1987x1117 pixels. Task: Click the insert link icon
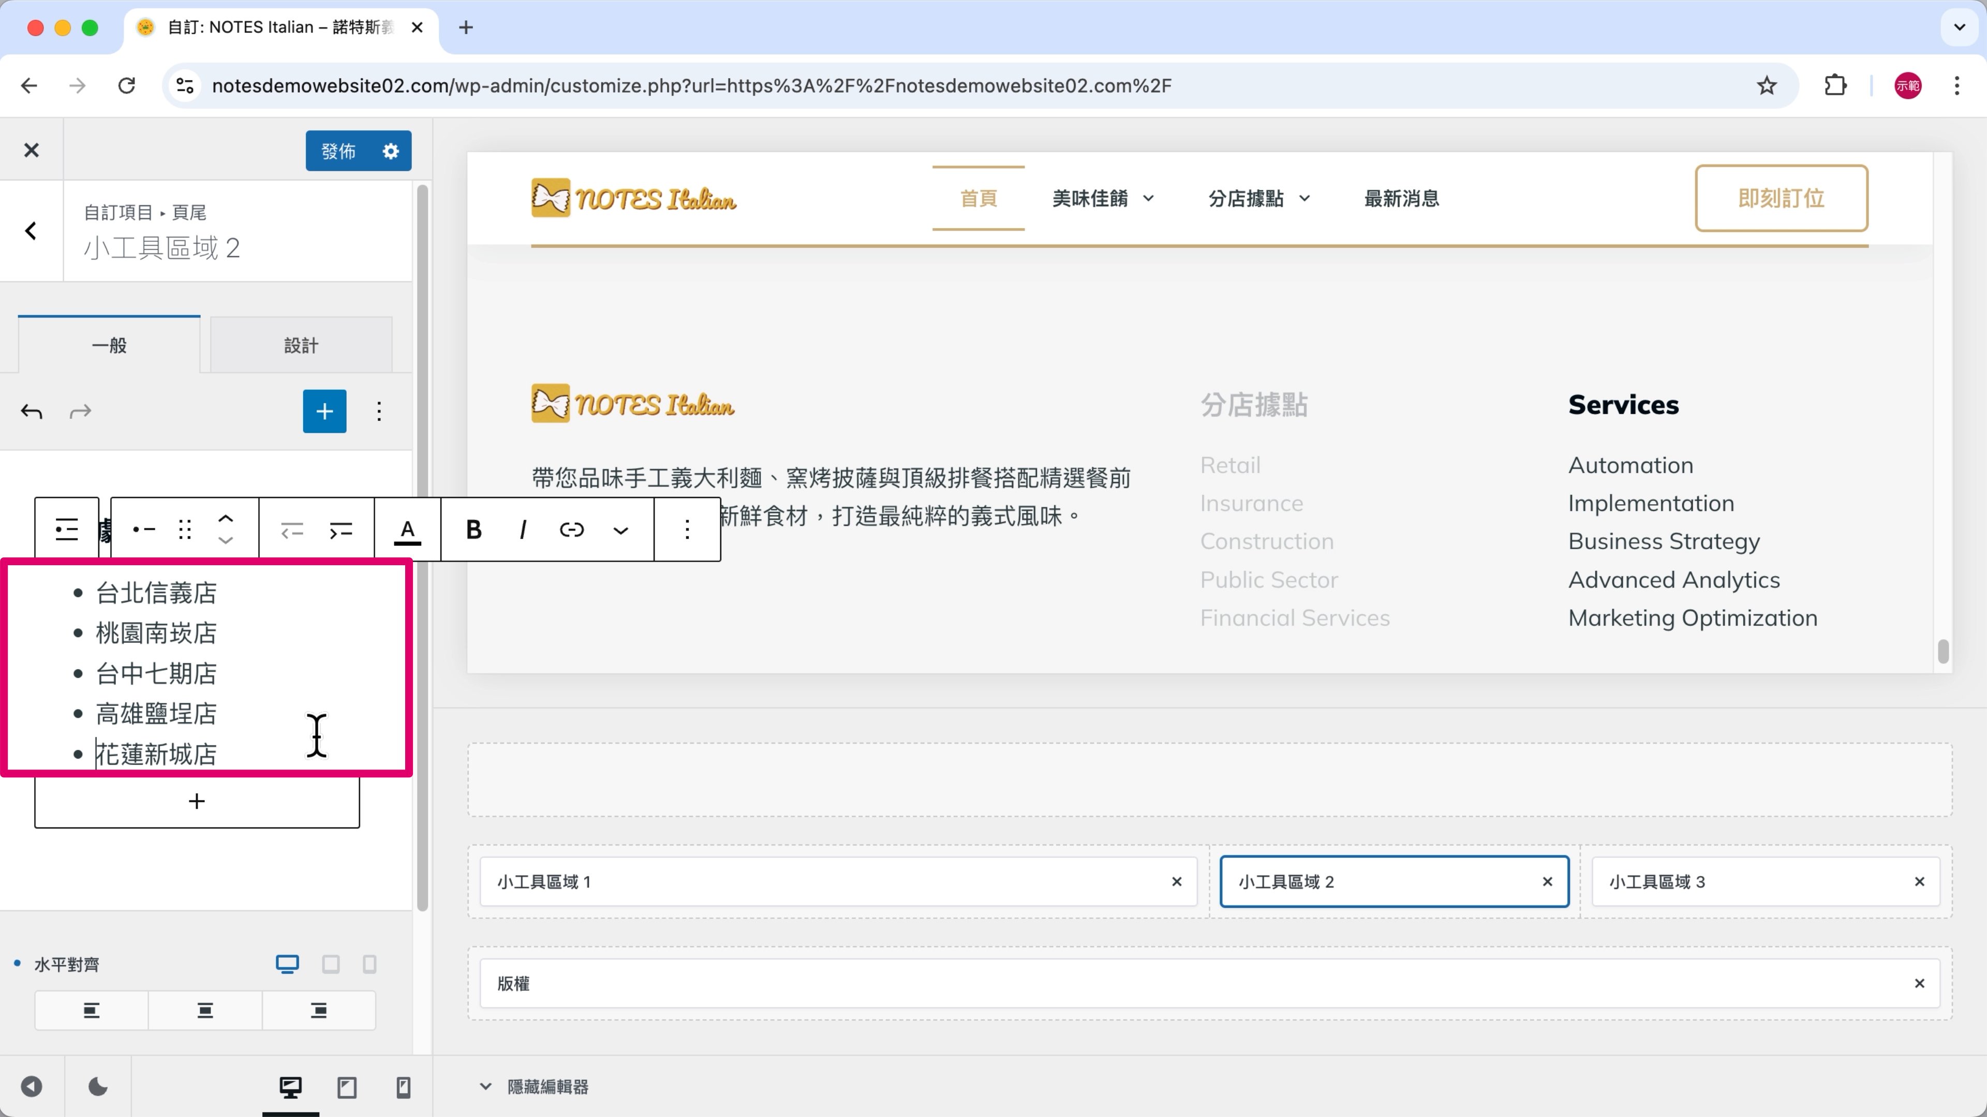click(x=572, y=530)
